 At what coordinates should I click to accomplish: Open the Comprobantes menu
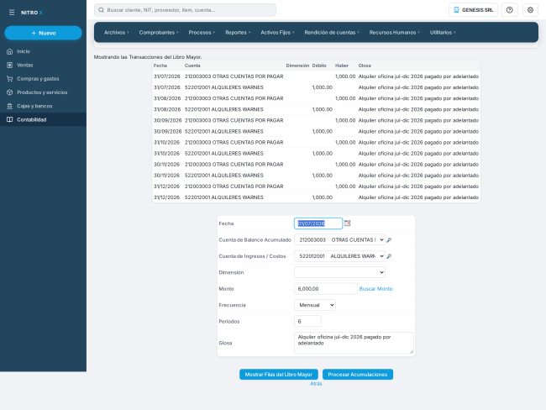click(x=159, y=33)
